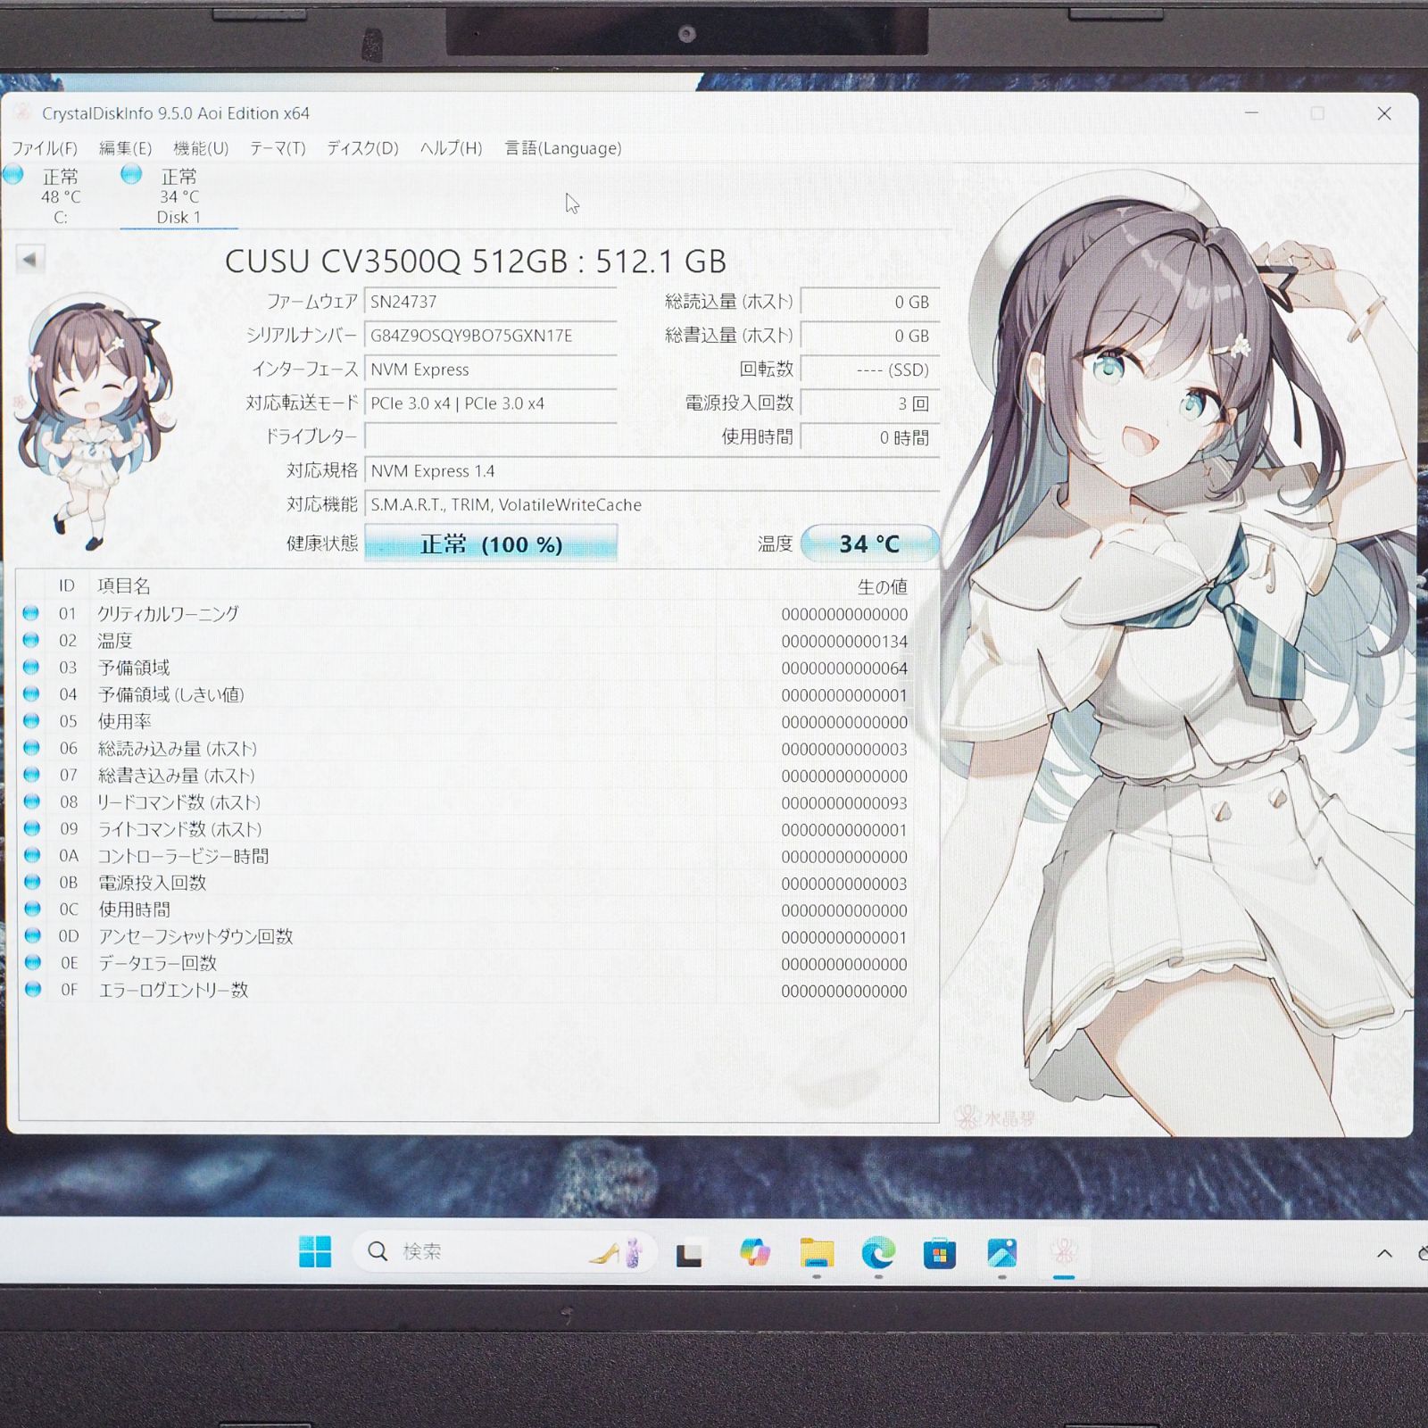Click the 34 °C temperature button

tap(869, 544)
